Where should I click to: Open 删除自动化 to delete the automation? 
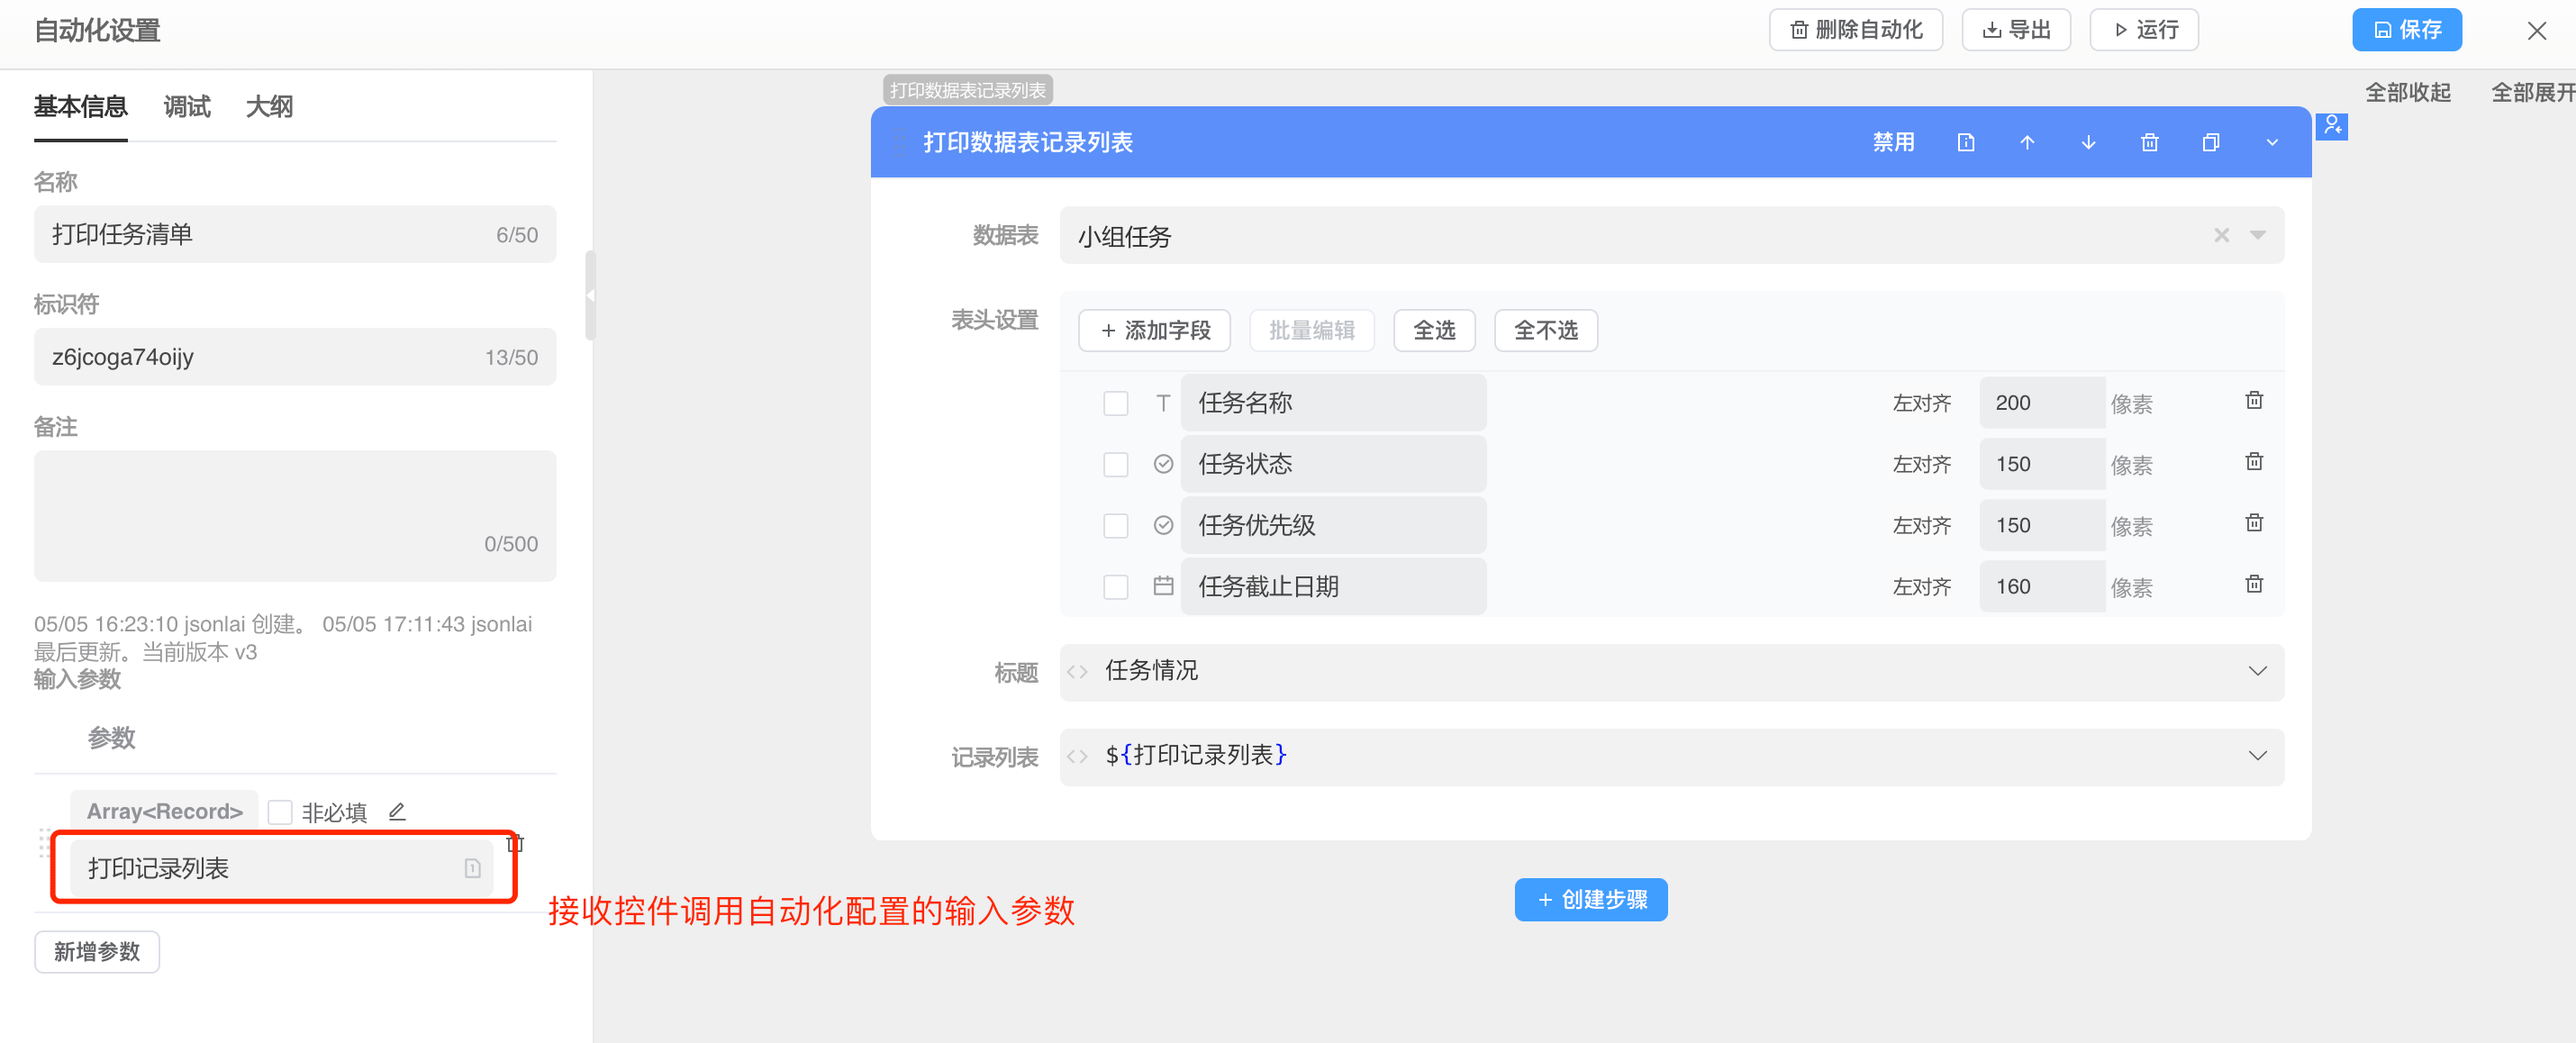(1855, 29)
